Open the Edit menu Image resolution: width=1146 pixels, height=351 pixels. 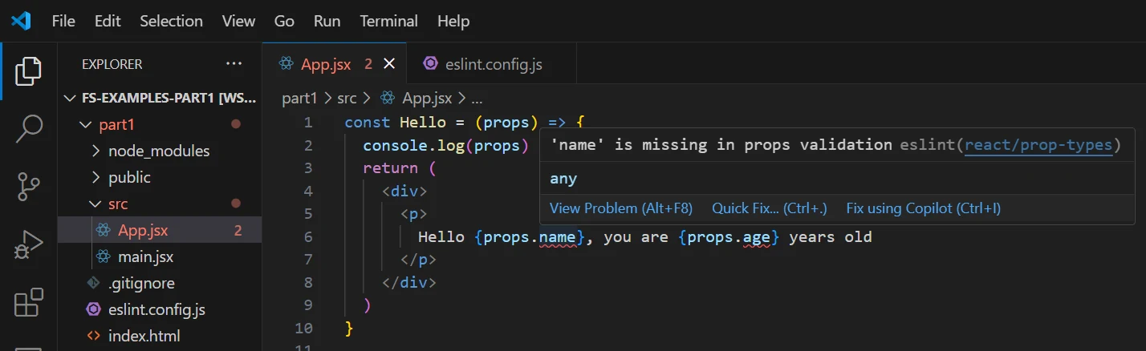point(108,22)
